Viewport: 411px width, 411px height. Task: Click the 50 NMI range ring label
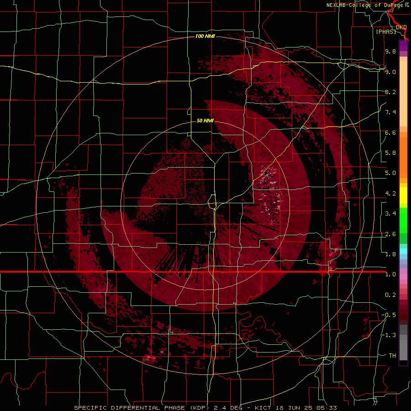205,121
